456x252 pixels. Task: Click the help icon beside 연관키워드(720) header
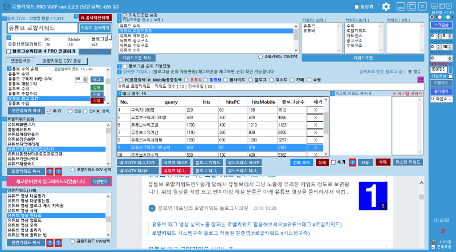pyautogui.click(x=5, y=190)
